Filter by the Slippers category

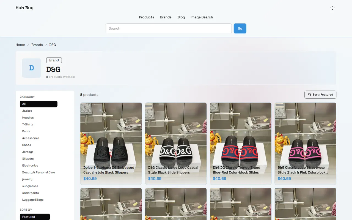click(28, 159)
